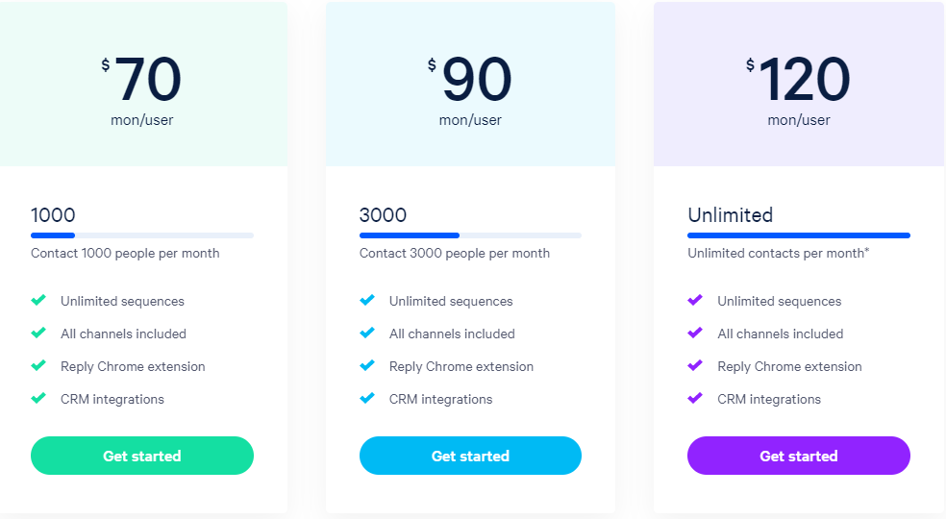Click blue checkmark beside All channels included
This screenshot has width=946, height=519.
[367, 333]
